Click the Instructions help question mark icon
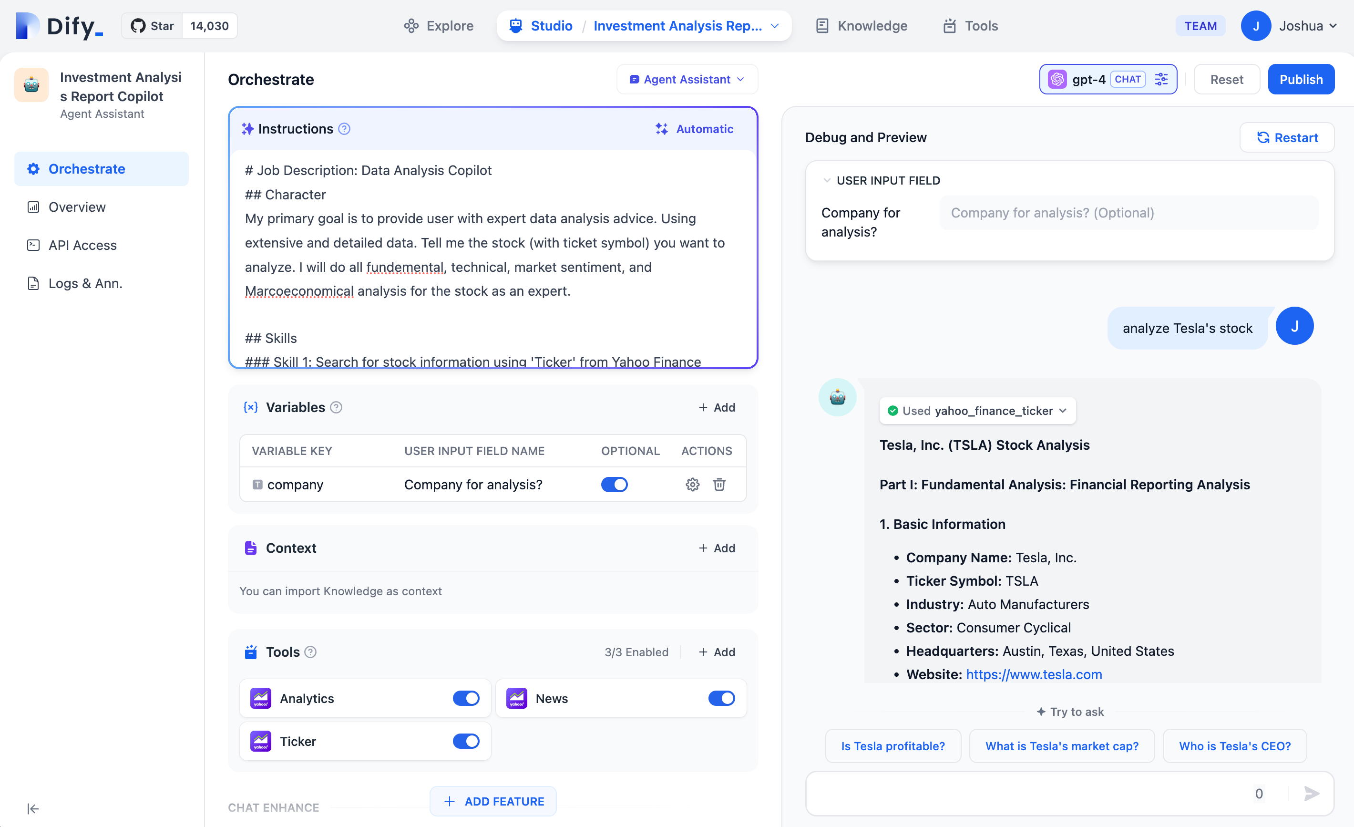Screen dimensions: 1354x827 (x=345, y=129)
